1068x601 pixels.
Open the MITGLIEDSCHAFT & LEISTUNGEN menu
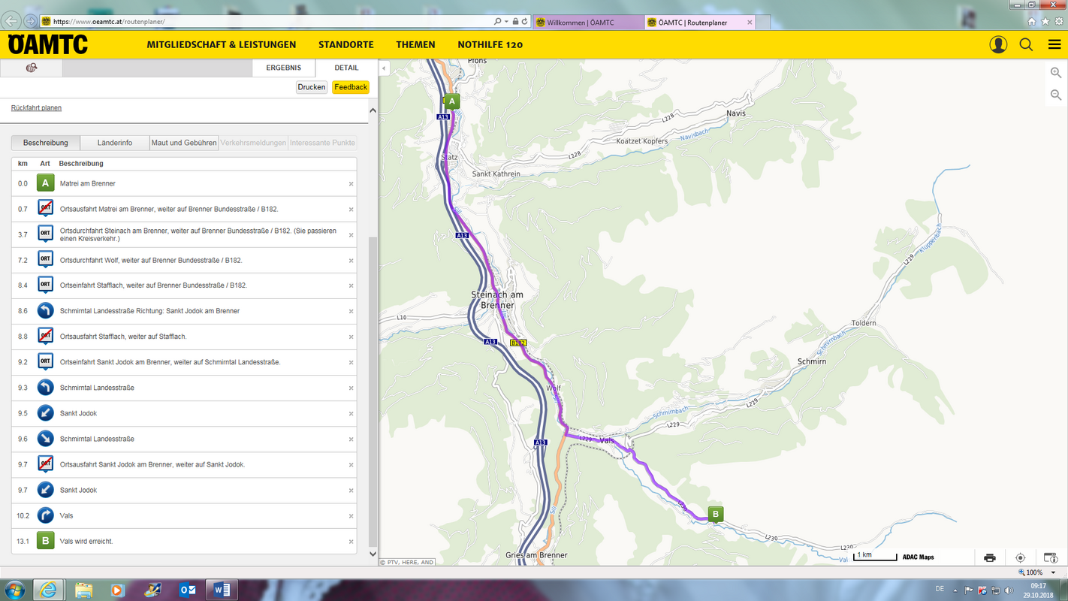[x=222, y=44]
